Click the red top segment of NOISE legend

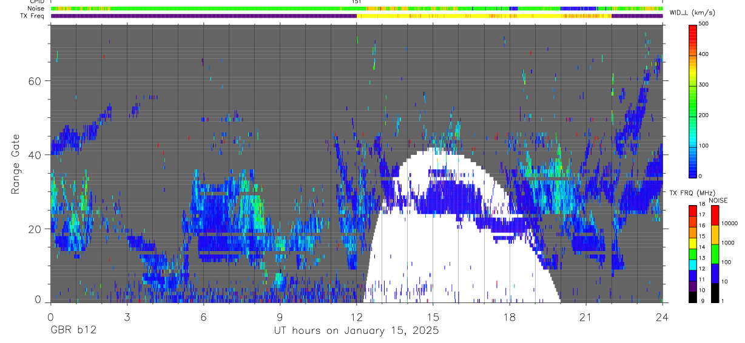pos(715,215)
